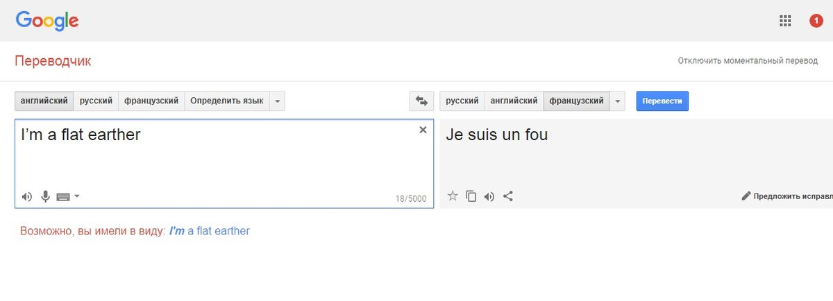
Task: Expand the target language dropdown arrow
Action: coord(618,101)
